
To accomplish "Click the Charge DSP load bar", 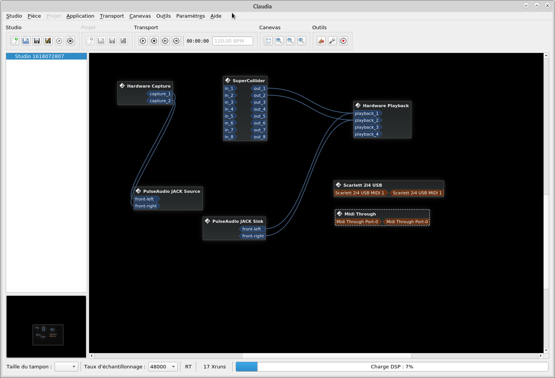I will click(x=392, y=367).
